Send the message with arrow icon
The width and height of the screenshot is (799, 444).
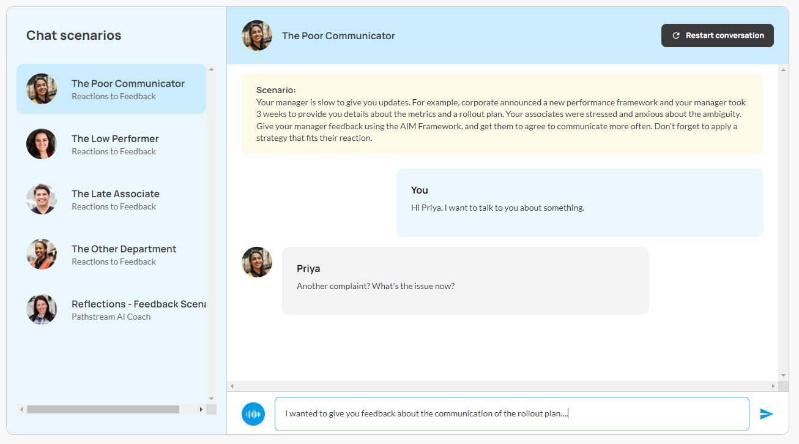766,414
